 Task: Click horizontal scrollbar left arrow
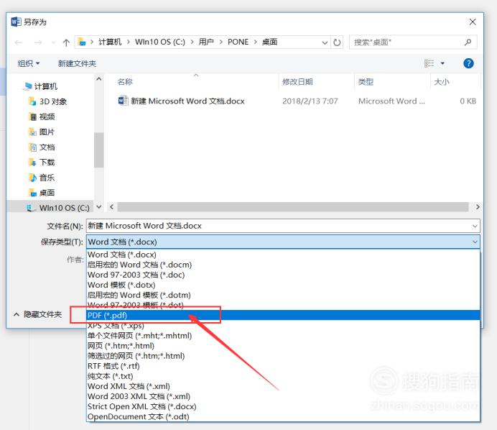pyautogui.click(x=111, y=207)
